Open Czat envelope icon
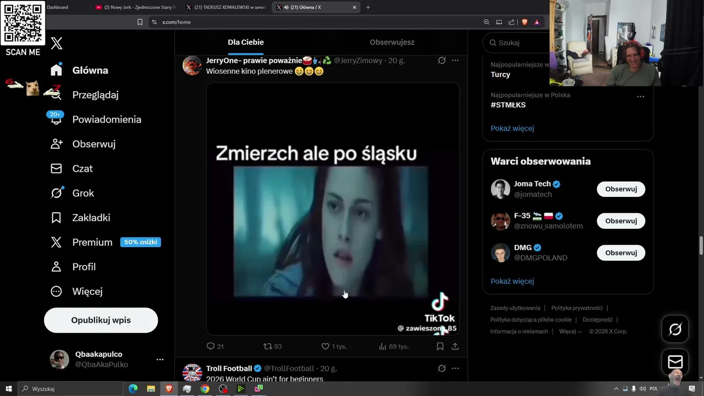704x396 pixels. 56,168
